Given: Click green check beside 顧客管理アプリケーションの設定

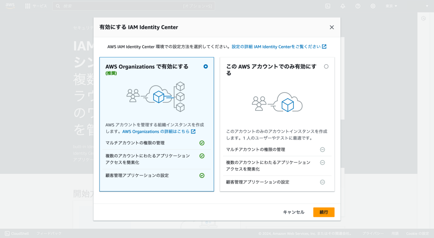Looking at the screenshot, I should tap(202, 175).
